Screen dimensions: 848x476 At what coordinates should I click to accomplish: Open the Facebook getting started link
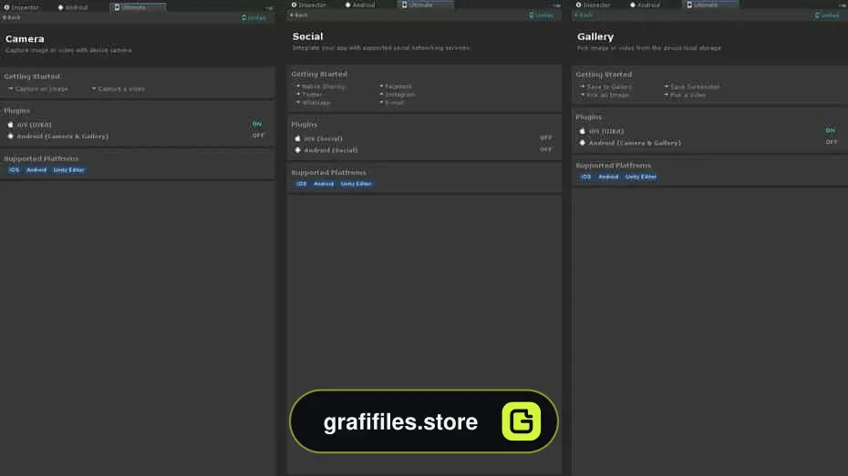point(396,86)
